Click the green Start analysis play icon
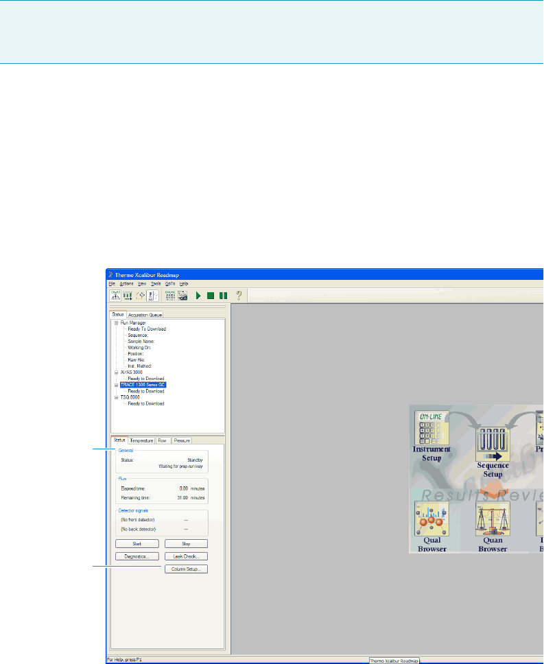Image resolution: width=544 pixels, height=664 pixels. 198,296
